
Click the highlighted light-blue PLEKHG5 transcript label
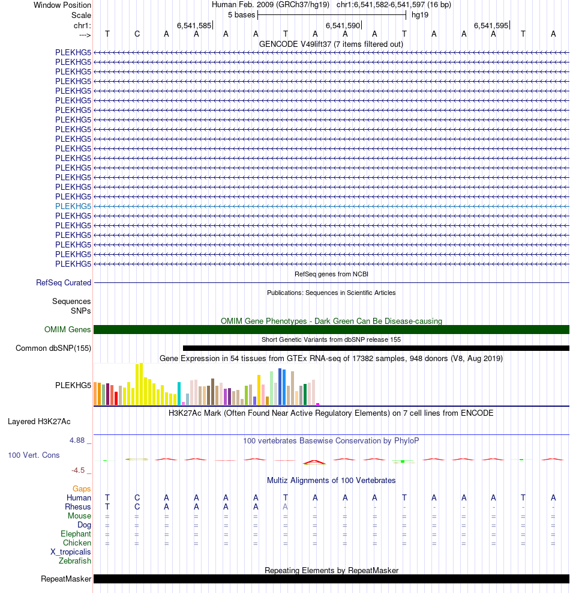[73, 206]
